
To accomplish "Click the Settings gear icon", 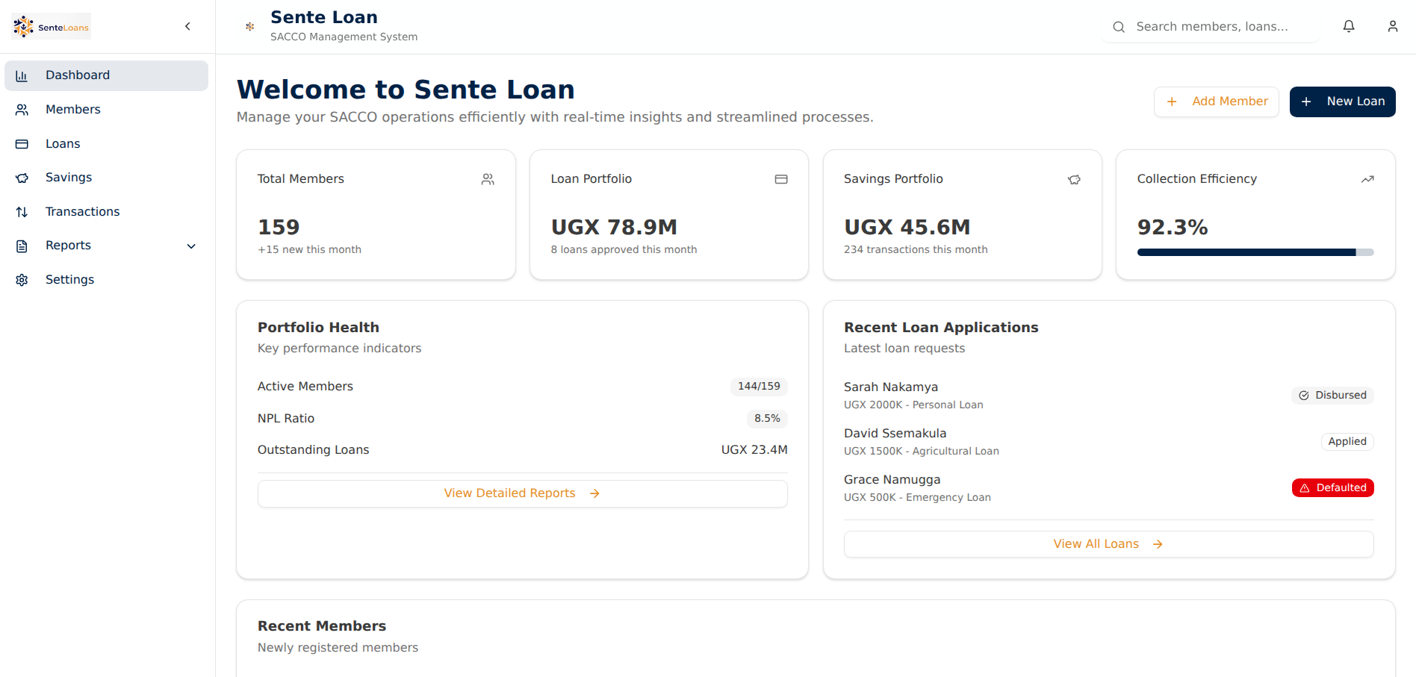I will [x=22, y=279].
